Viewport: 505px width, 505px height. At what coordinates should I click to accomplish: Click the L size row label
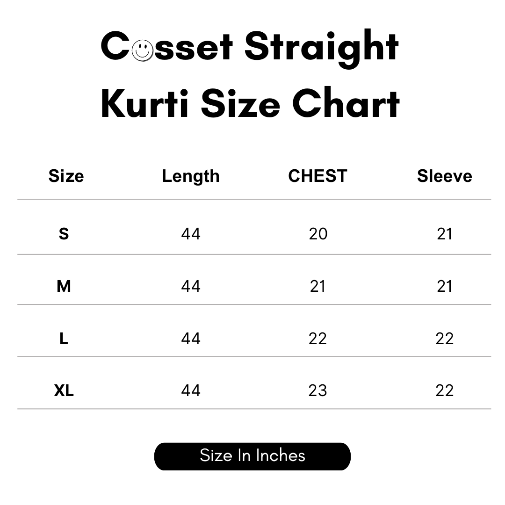(64, 338)
